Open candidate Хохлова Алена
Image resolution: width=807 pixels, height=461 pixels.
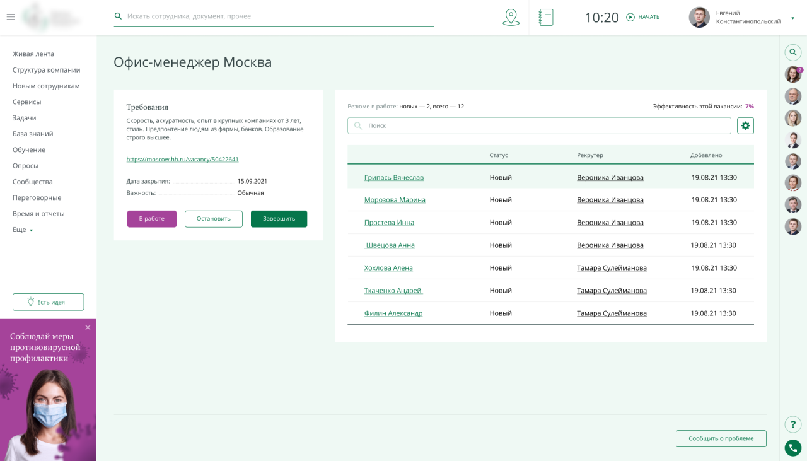click(388, 268)
